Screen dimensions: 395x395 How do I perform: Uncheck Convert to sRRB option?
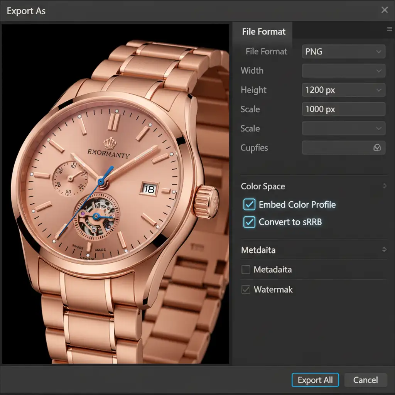(x=249, y=222)
